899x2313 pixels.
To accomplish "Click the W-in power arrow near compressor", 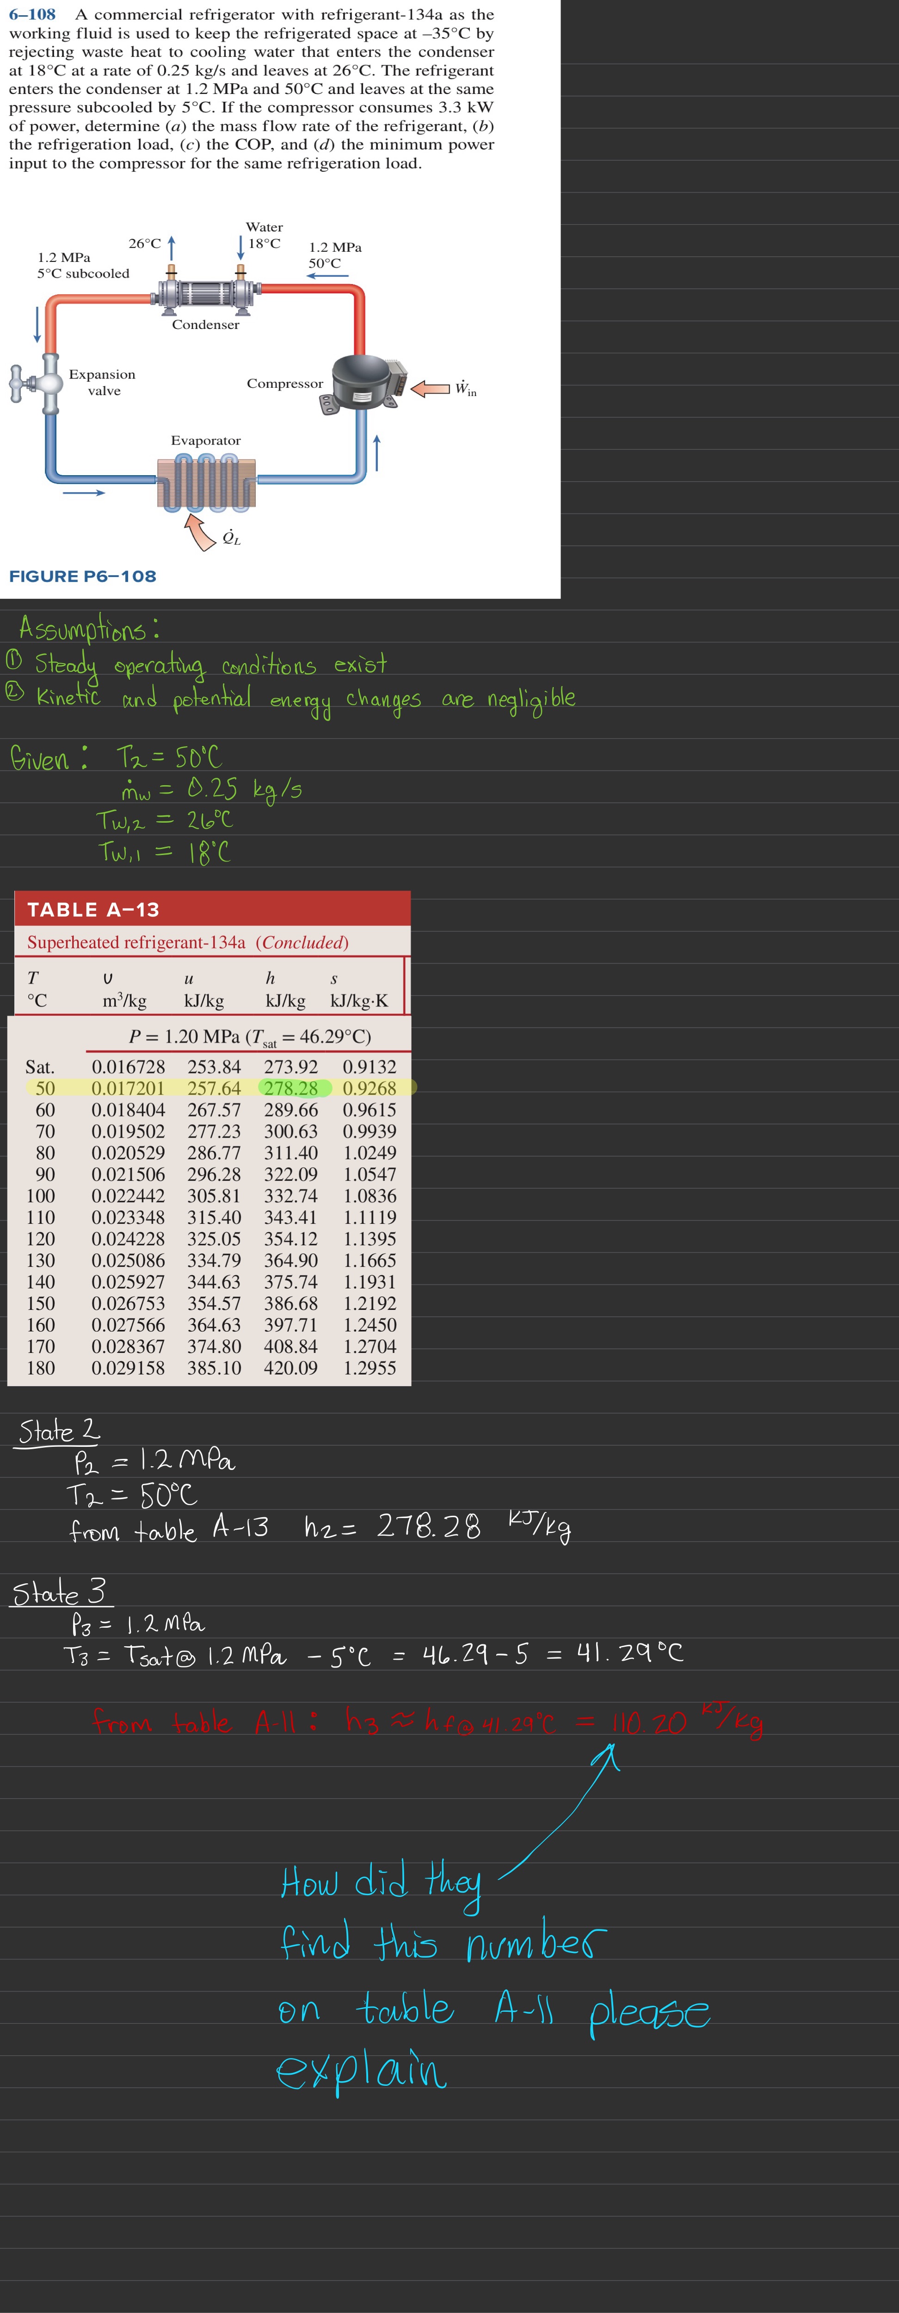I will click(x=431, y=388).
